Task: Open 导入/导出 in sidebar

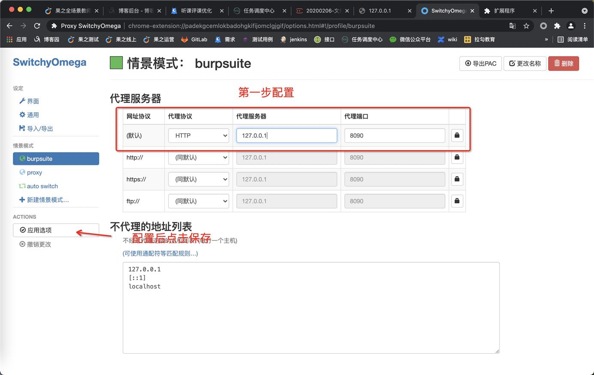Action: point(36,129)
